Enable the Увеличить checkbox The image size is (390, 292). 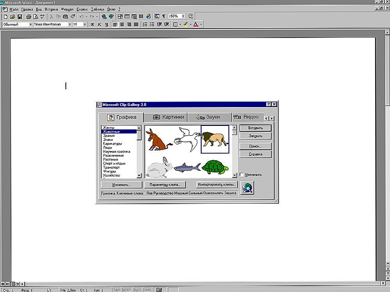point(241,175)
